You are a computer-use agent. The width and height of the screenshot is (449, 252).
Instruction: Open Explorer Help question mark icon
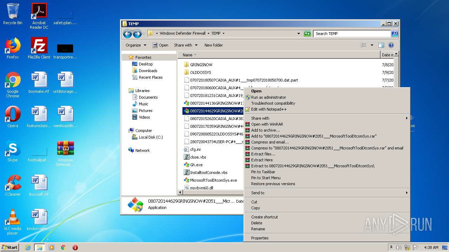point(391,45)
